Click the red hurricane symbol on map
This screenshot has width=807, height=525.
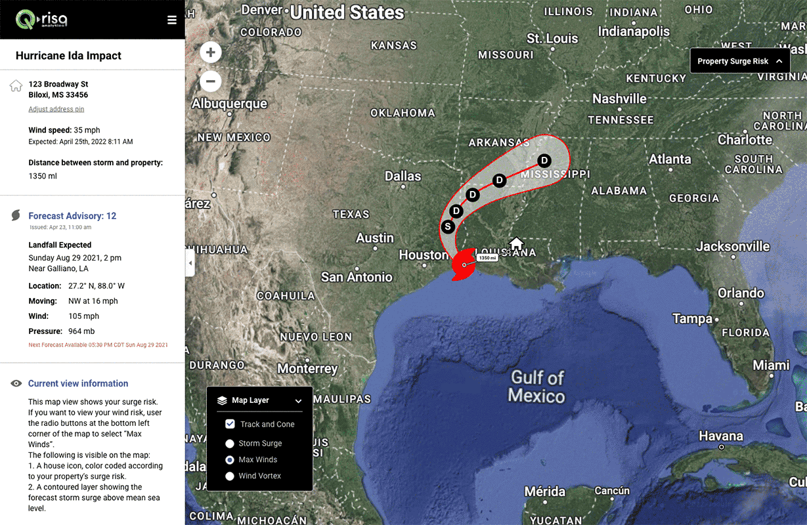(464, 265)
